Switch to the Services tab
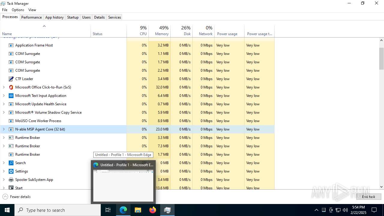This screenshot has width=384, height=216. click(x=115, y=17)
